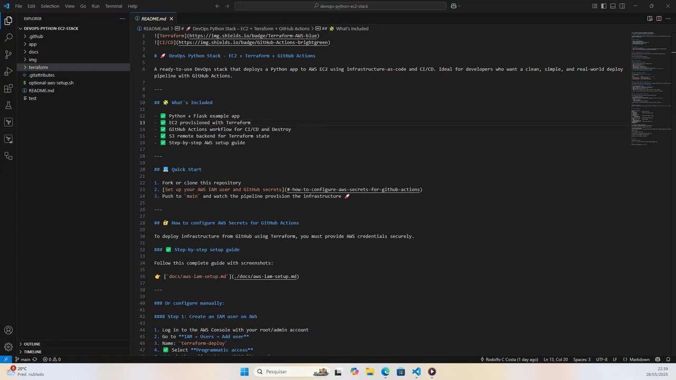Click UTF-8 encoding in status bar
This screenshot has height=380, width=676.
tap(602, 359)
